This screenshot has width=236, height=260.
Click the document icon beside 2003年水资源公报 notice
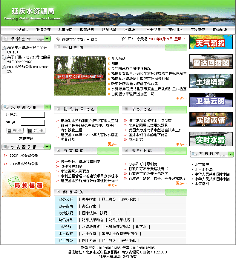pyautogui.click(x=4, y=48)
